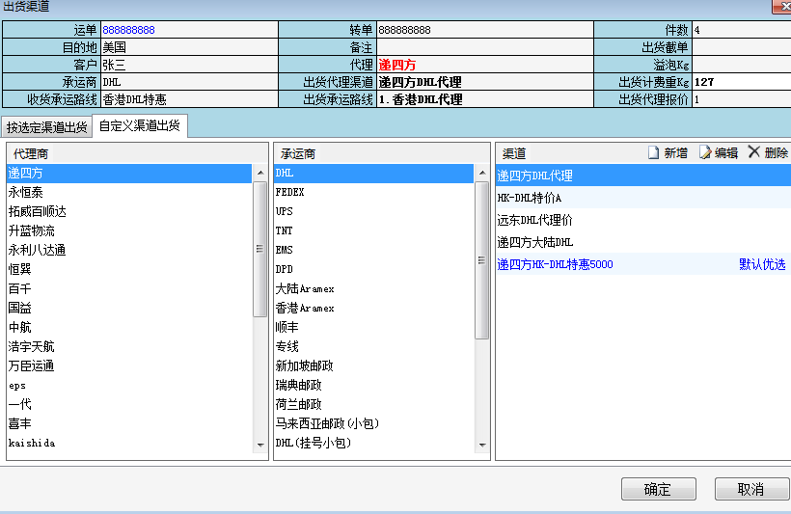Pick the 递四方HK-DHL特惠5000 channel
791x514 pixels.
(555, 264)
